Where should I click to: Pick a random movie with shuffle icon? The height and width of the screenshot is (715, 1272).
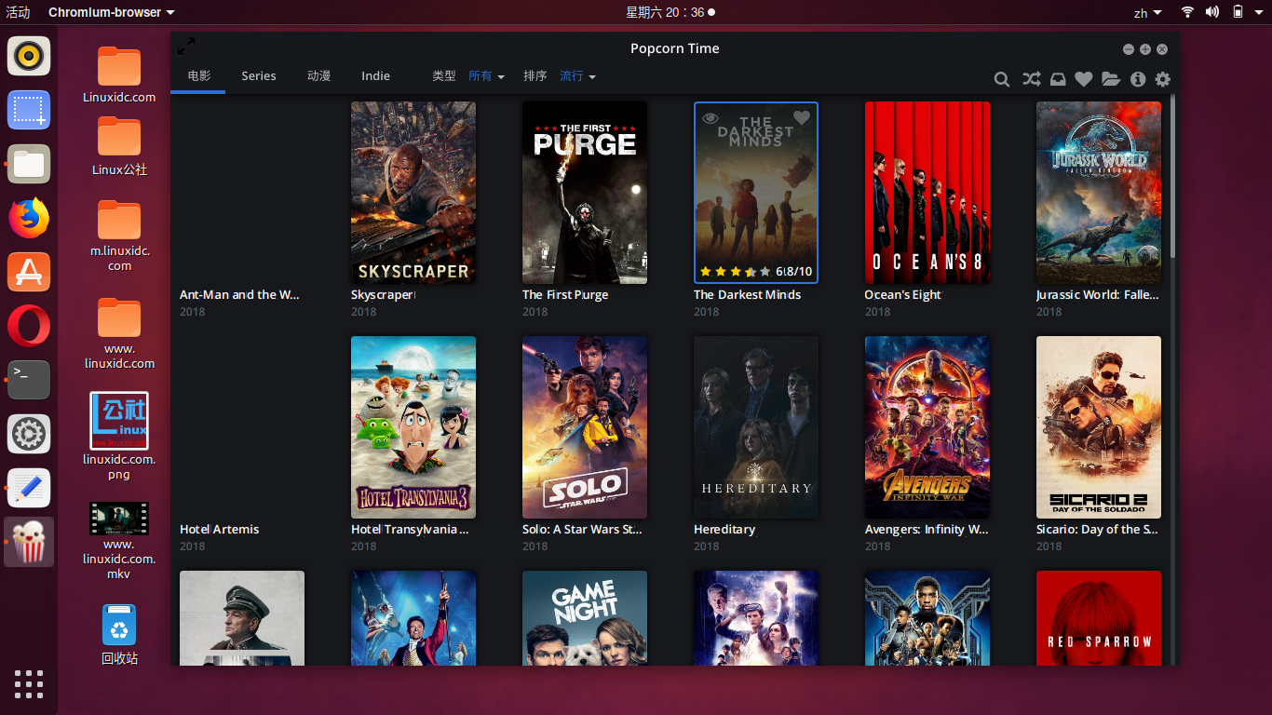click(x=1031, y=79)
